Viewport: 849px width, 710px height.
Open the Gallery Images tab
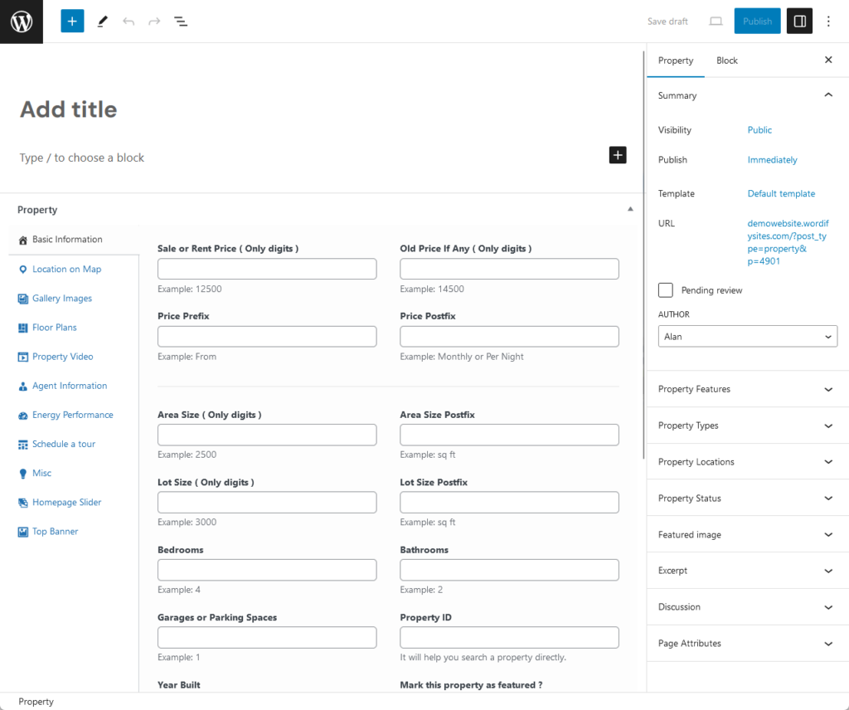62,299
